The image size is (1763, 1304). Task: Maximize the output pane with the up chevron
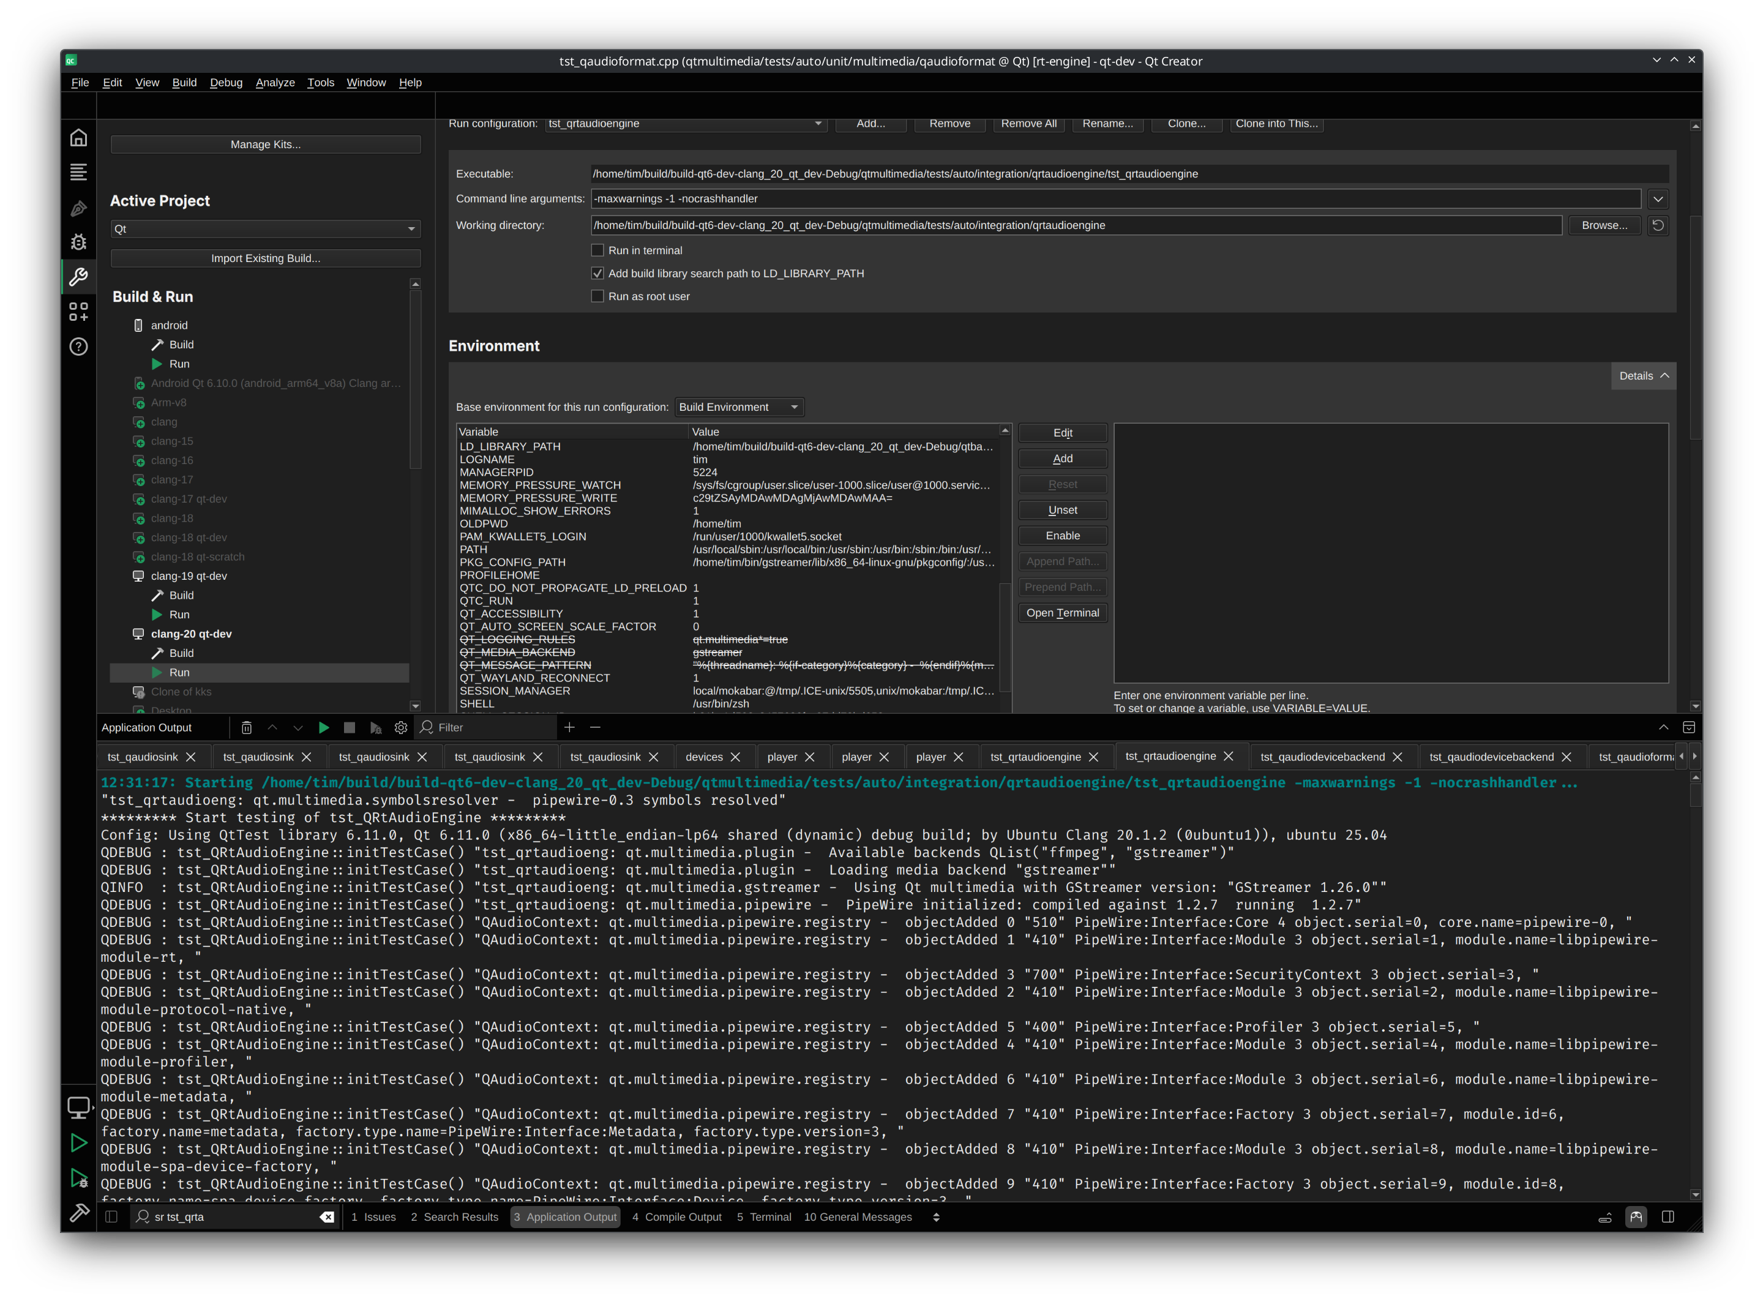(x=1663, y=728)
